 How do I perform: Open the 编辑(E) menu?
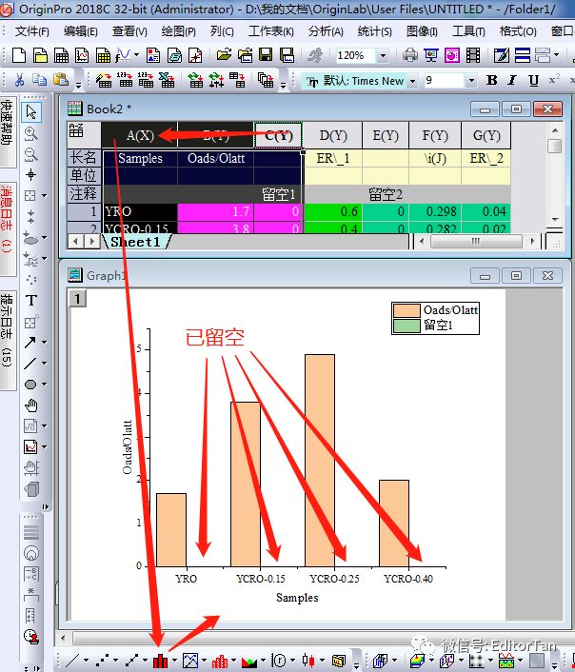[81, 31]
